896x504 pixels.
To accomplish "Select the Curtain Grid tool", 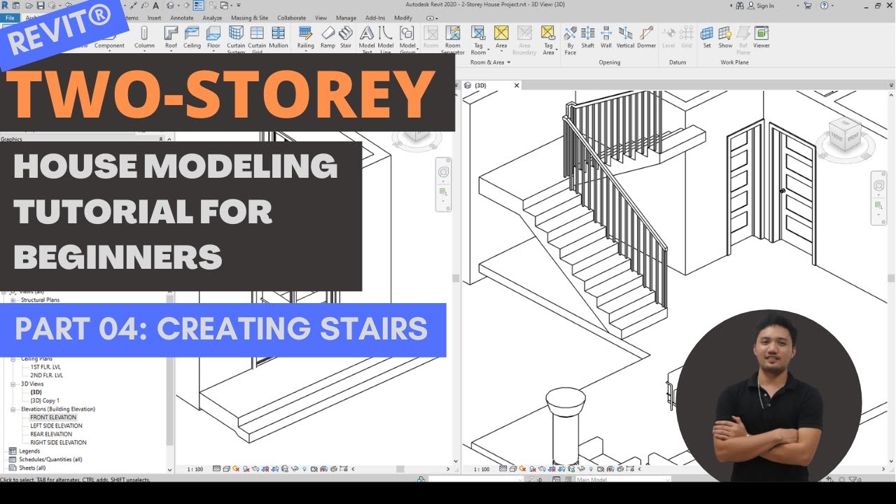I will 257,38.
